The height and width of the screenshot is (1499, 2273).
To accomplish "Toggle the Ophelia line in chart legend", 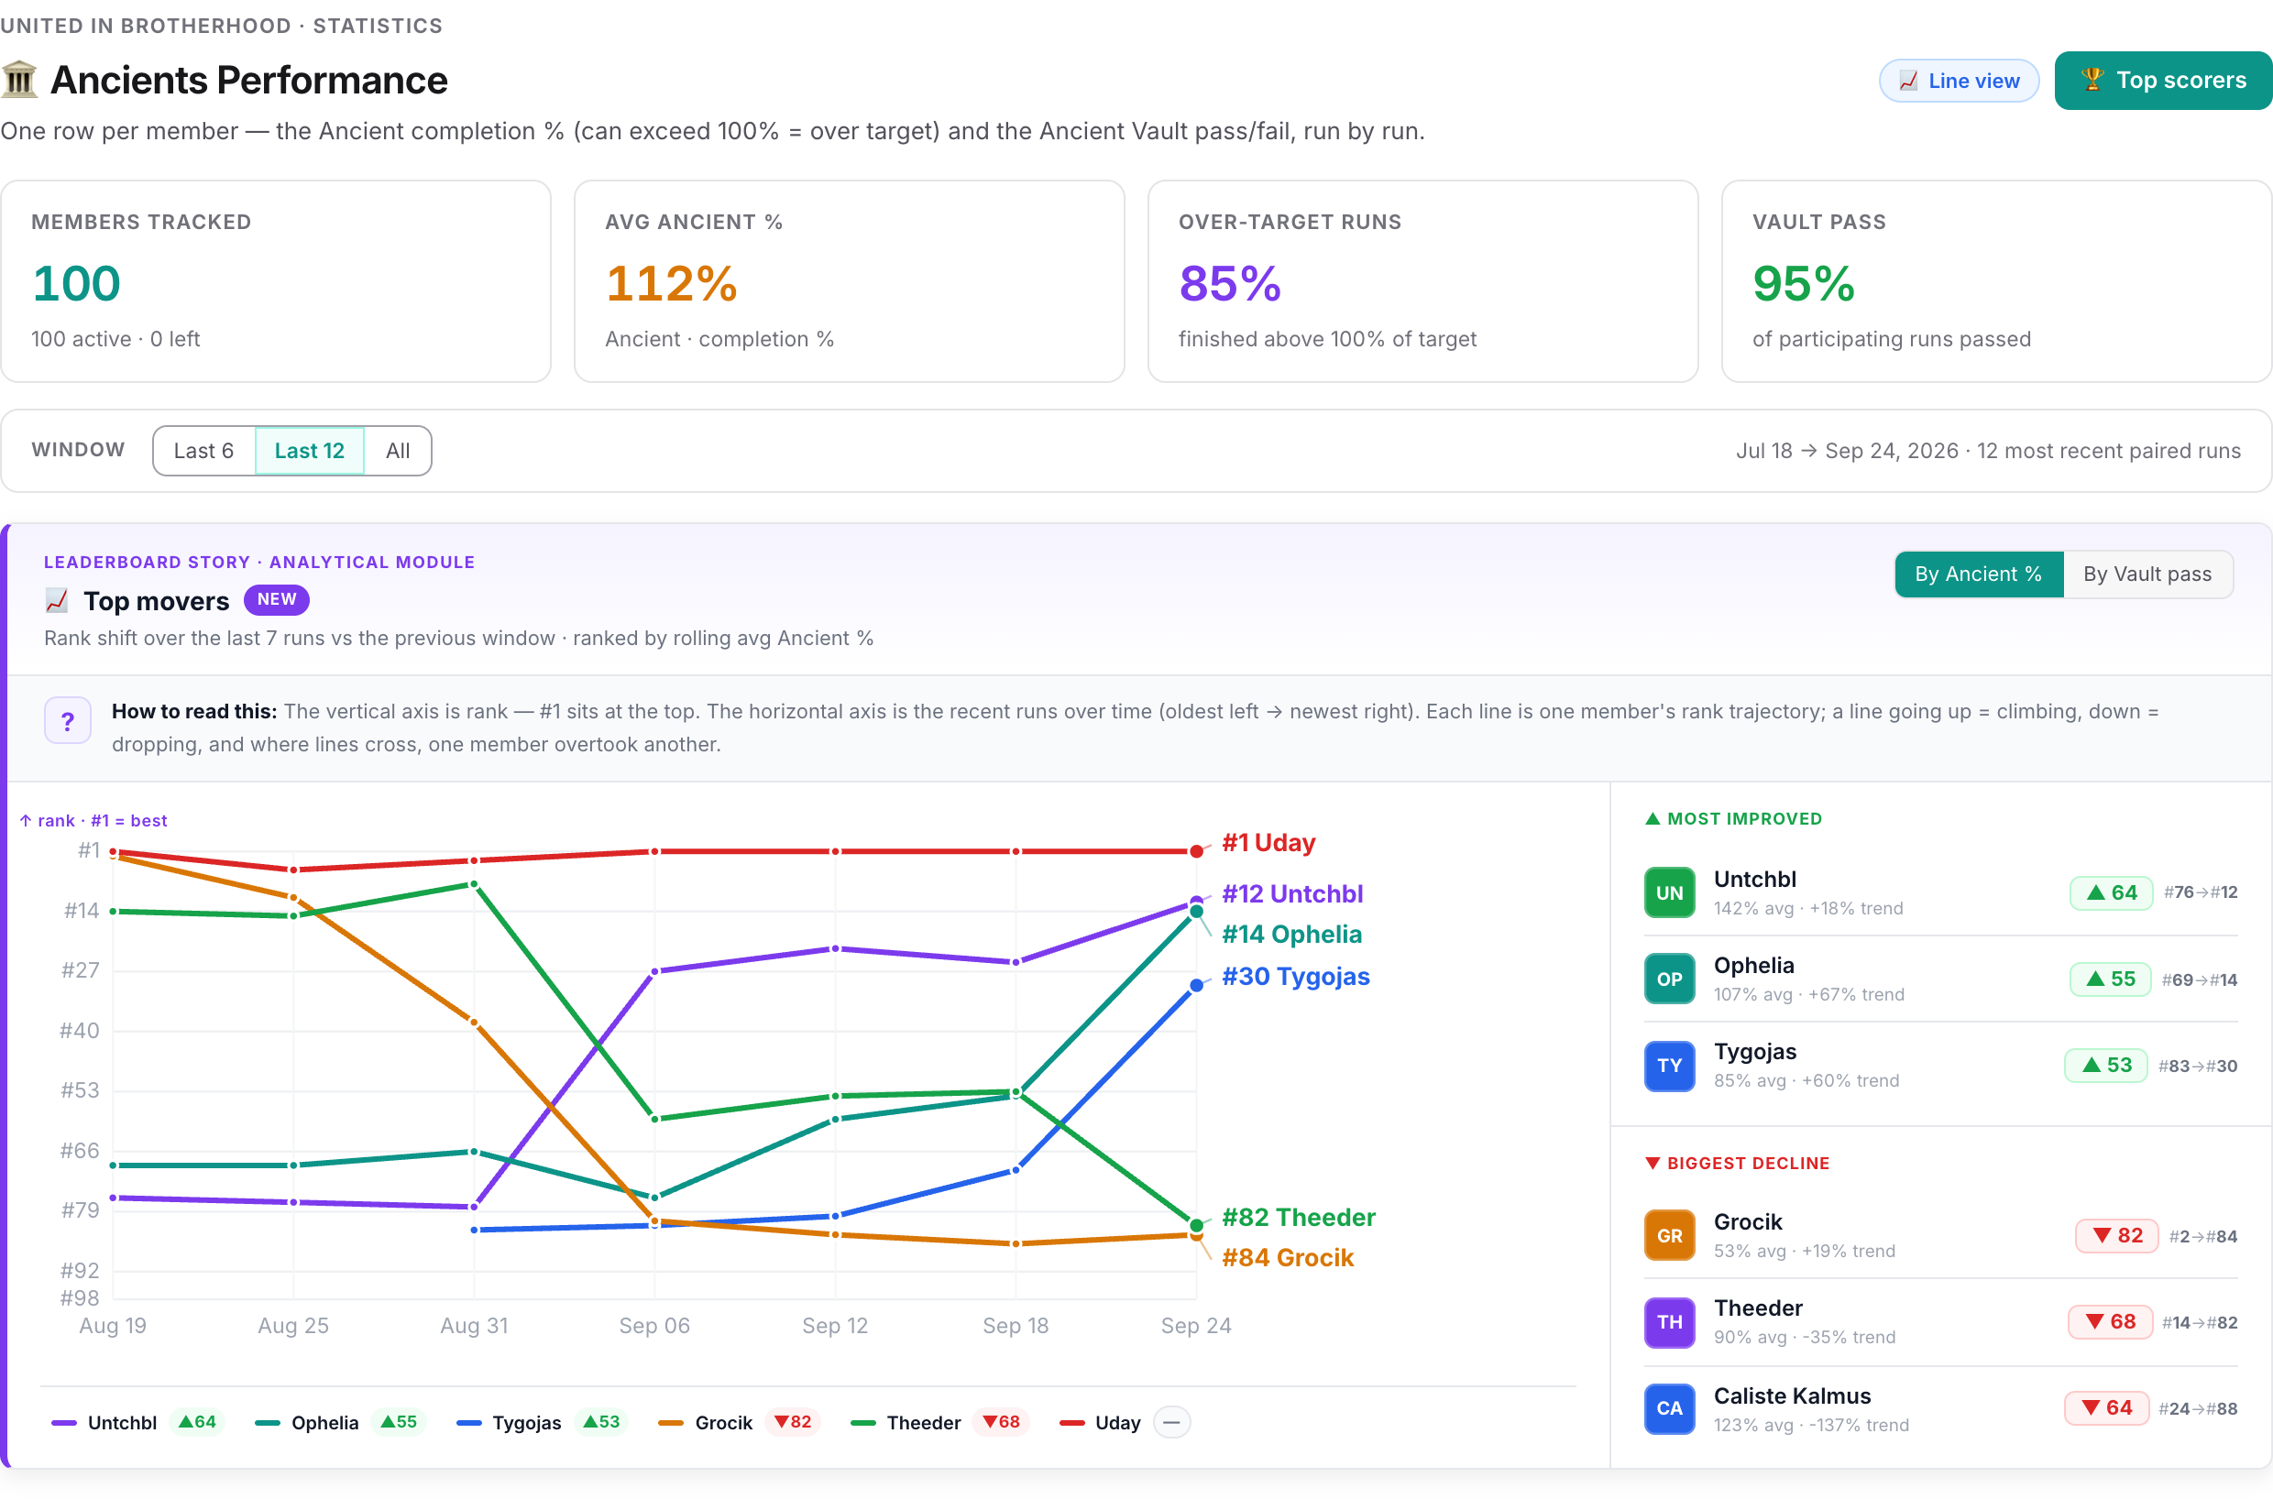I will pos(340,1423).
